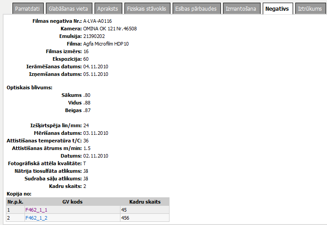Open the Esības pārbaudes tab

click(196, 8)
